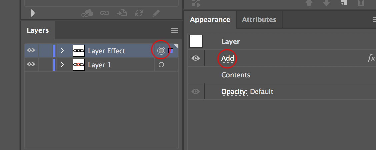Expand the Layer Effect layer
This screenshot has height=150, width=376.
pyautogui.click(x=62, y=51)
